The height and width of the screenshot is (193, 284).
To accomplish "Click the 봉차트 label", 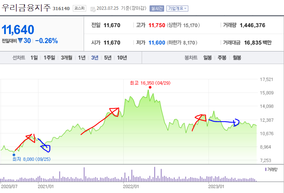I will [x=191, y=58].
